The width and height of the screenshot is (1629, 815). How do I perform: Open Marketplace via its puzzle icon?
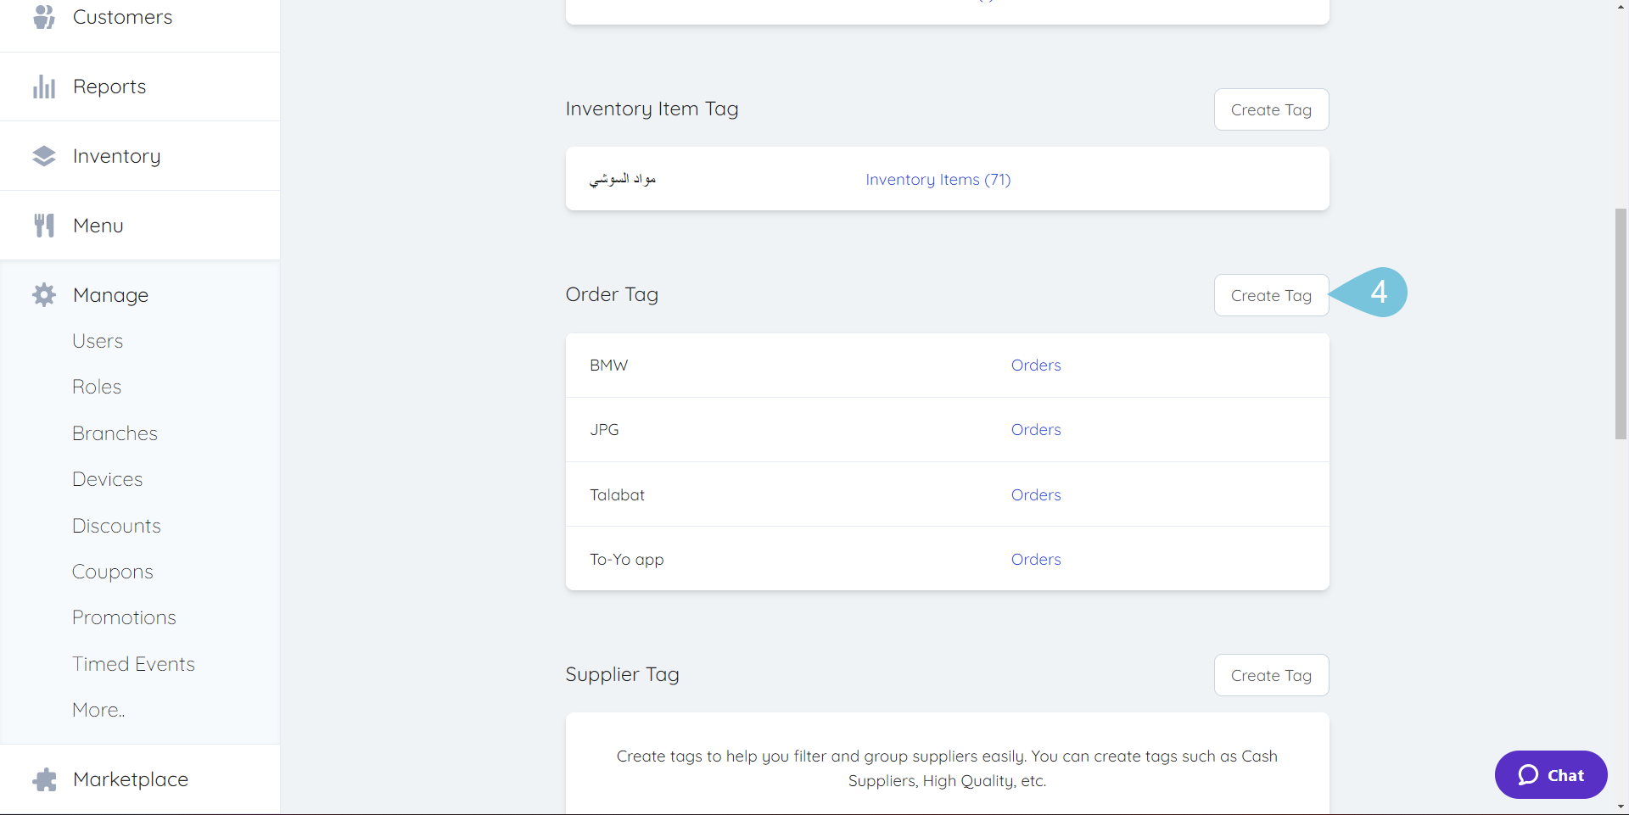(x=43, y=779)
